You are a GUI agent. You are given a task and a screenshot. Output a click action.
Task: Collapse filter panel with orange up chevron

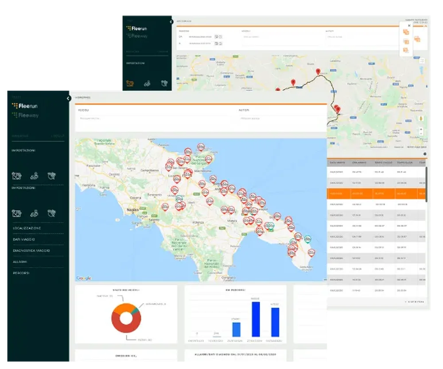[x=425, y=26]
